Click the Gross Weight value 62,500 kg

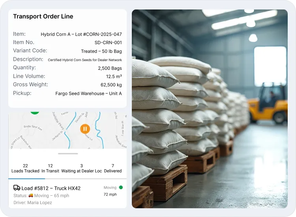[111, 85]
